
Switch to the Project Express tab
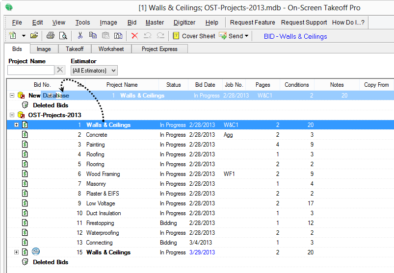click(159, 49)
